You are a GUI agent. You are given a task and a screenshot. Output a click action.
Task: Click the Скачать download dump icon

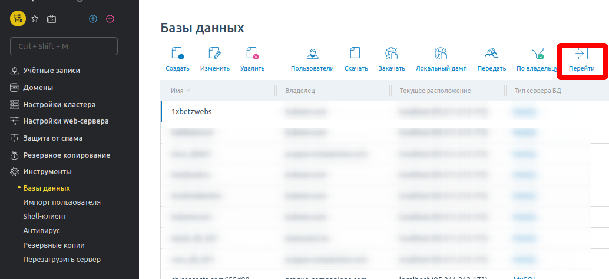(356, 54)
